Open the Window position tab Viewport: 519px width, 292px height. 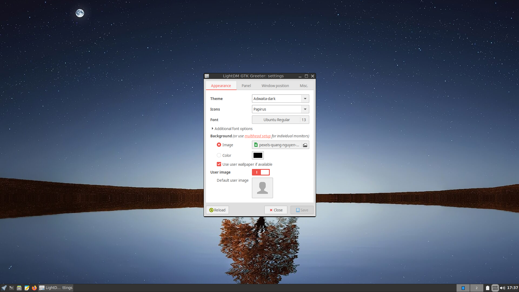point(275,86)
